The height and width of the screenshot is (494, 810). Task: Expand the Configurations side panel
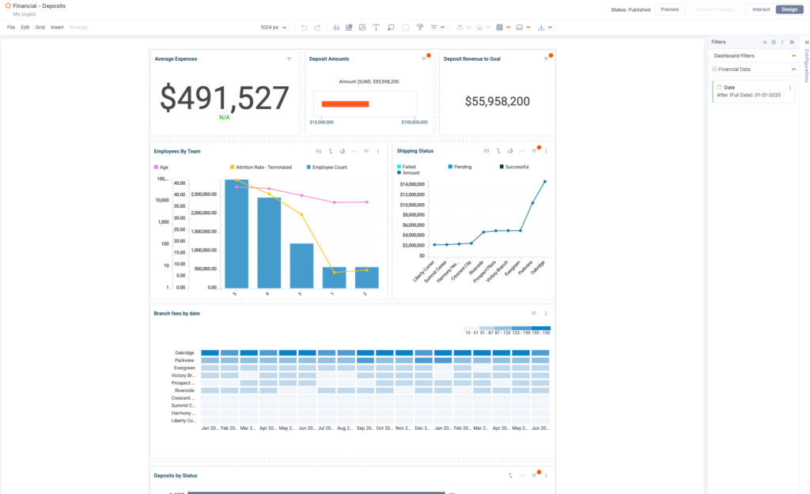(805, 42)
